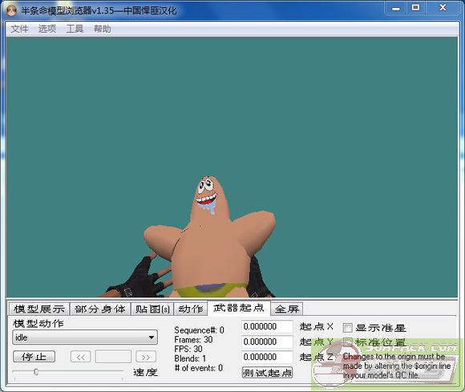
Task: Click the 'FPS: 30' text
Action: [x=188, y=349]
